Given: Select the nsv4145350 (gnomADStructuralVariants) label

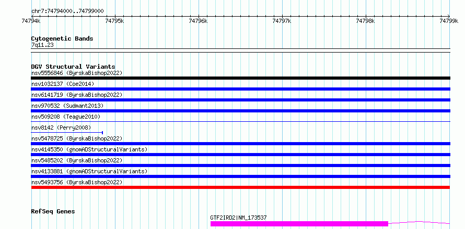Looking at the screenshot, I should coord(89,149).
